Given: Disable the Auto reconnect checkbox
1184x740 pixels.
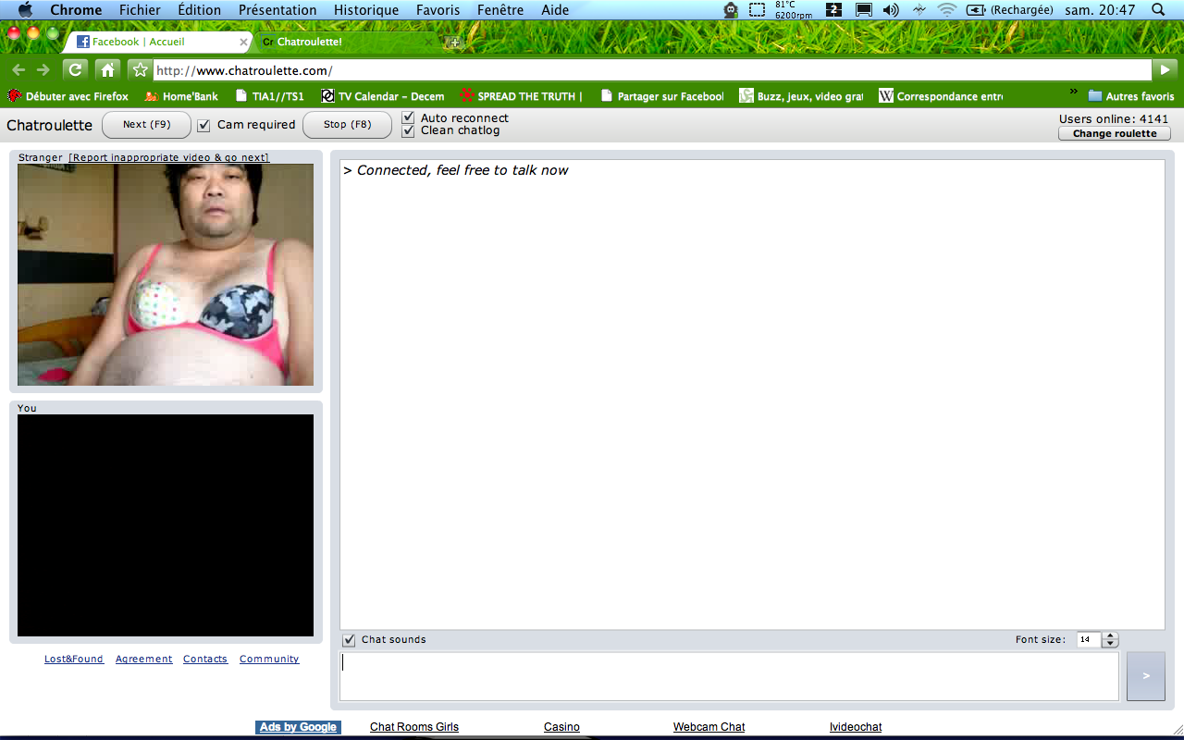Looking at the screenshot, I should [x=408, y=117].
